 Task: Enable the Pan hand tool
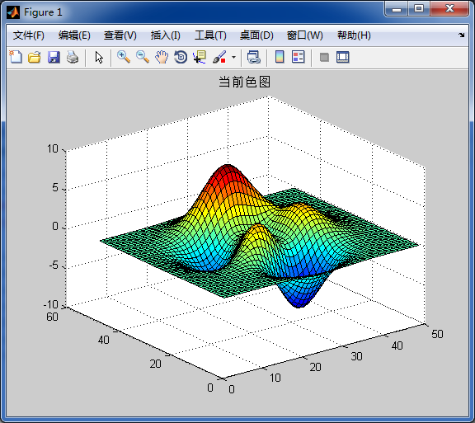click(x=162, y=57)
